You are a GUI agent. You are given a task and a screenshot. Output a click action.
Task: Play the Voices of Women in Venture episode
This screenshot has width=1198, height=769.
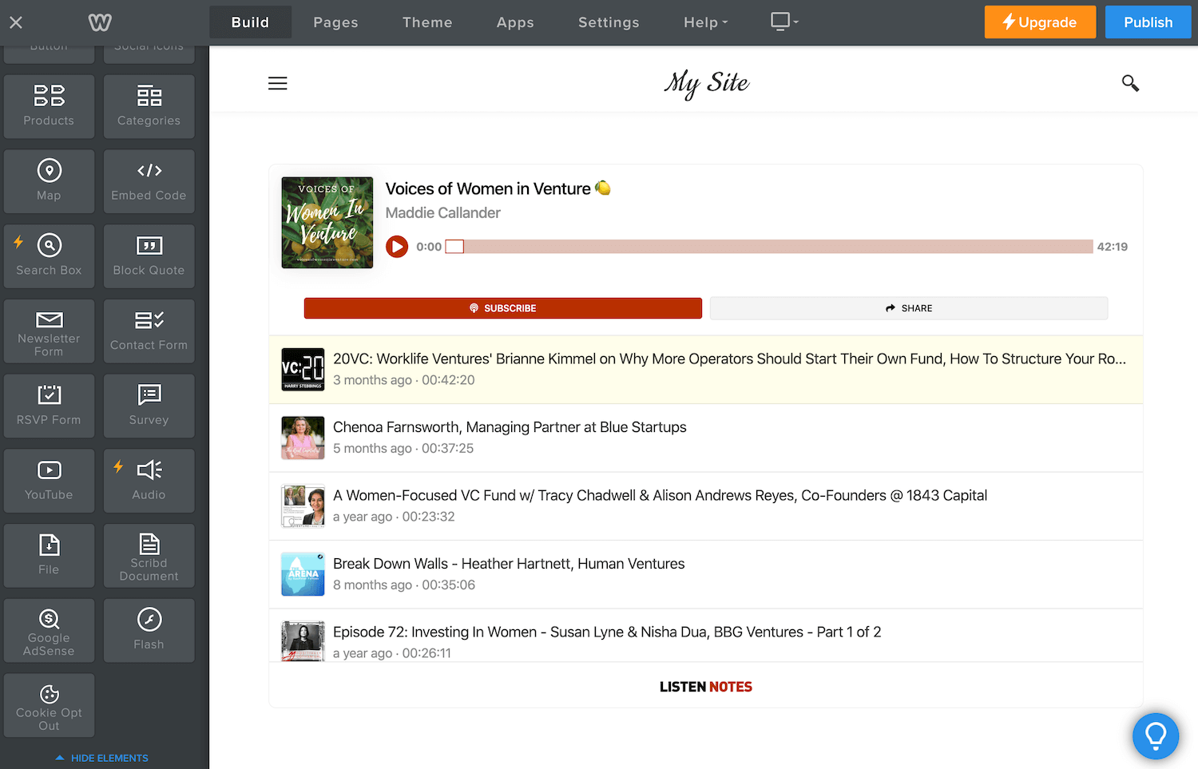point(397,247)
